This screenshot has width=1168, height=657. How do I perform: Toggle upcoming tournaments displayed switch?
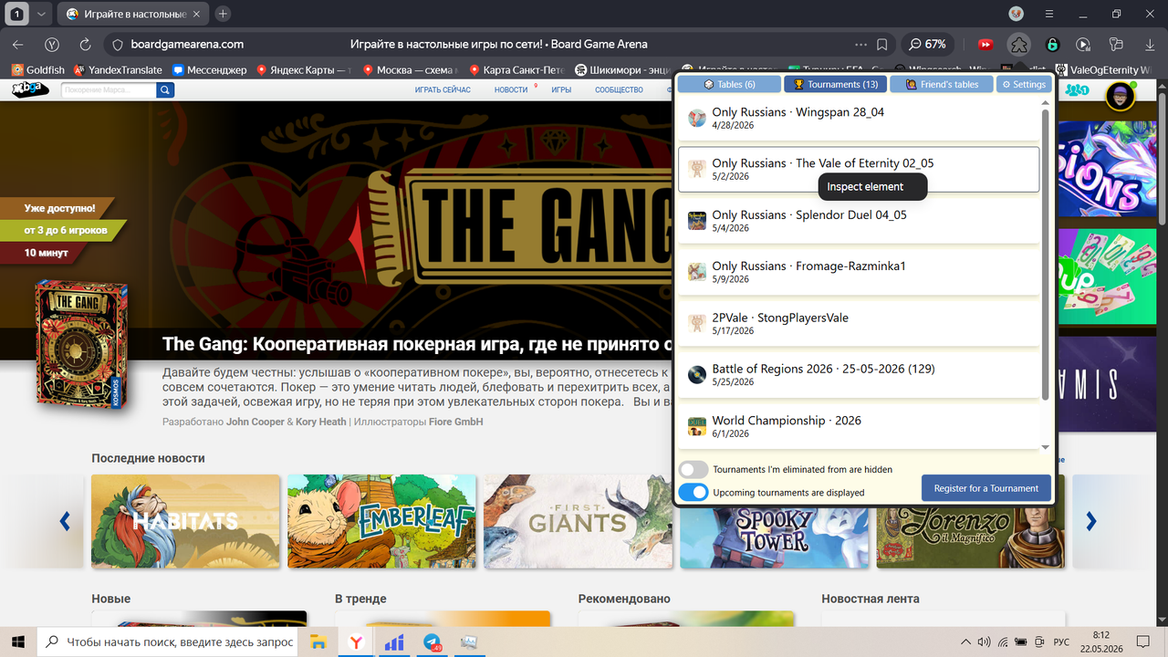tap(693, 492)
